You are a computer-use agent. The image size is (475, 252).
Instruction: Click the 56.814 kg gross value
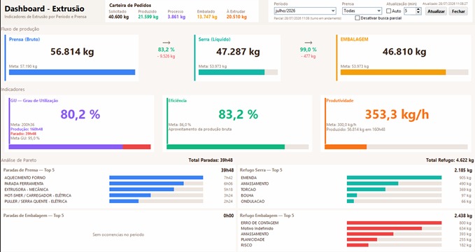coord(72,52)
